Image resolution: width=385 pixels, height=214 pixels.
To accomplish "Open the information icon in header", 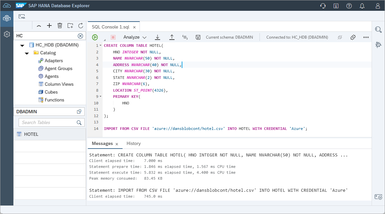I will 336,6.
